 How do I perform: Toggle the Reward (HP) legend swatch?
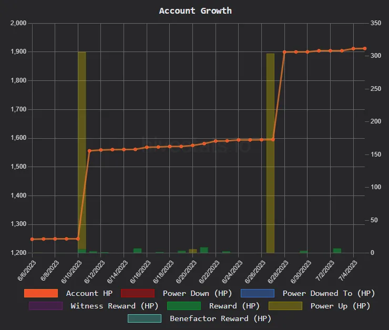(184, 306)
